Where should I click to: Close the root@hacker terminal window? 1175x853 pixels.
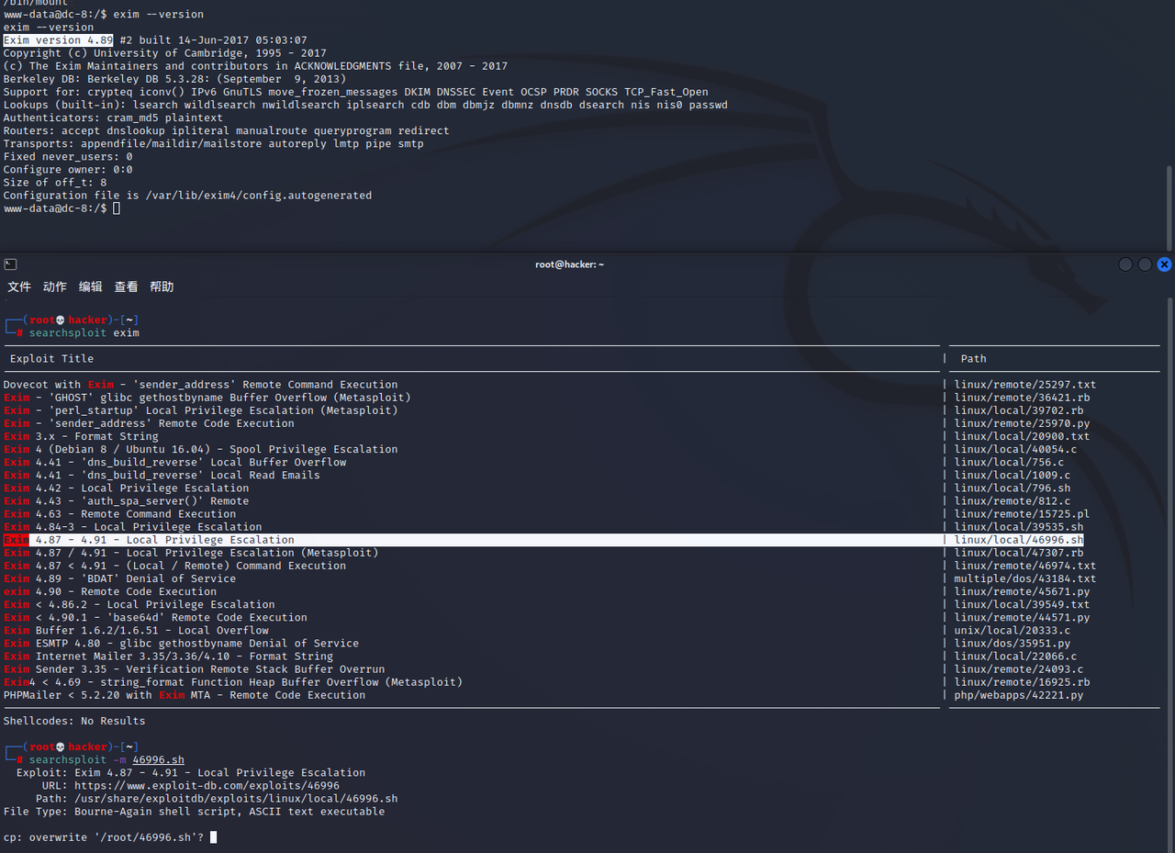[1164, 264]
